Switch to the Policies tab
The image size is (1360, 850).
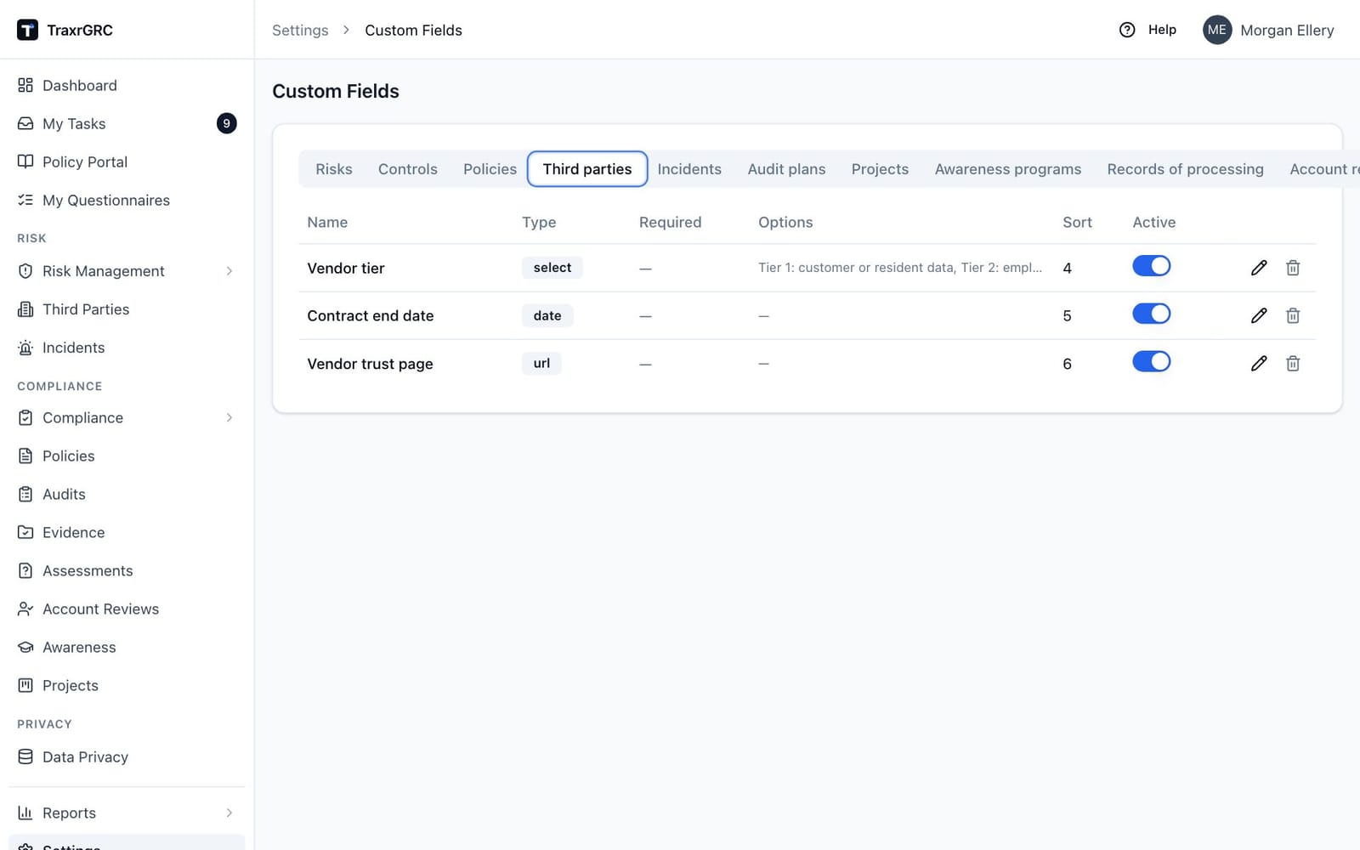[490, 169]
